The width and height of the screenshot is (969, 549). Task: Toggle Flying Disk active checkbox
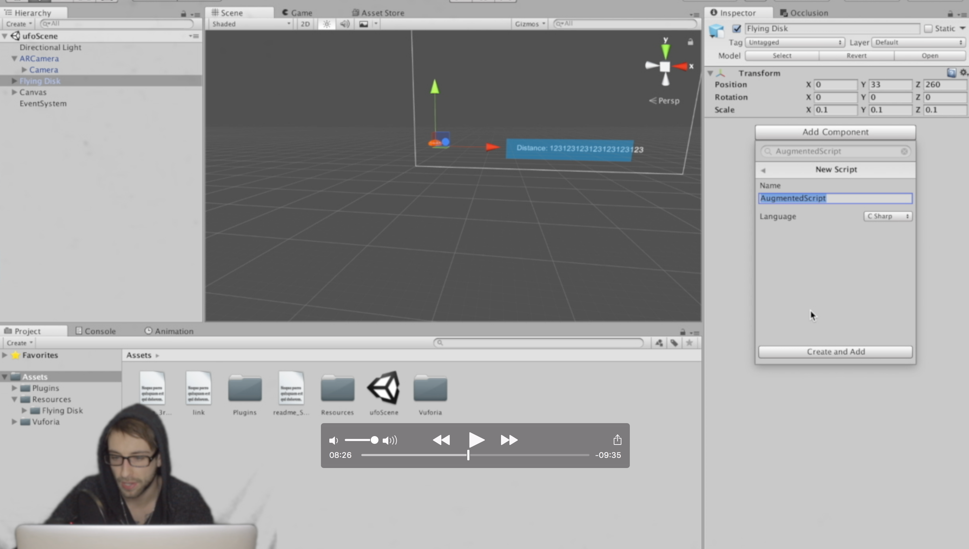pos(737,29)
